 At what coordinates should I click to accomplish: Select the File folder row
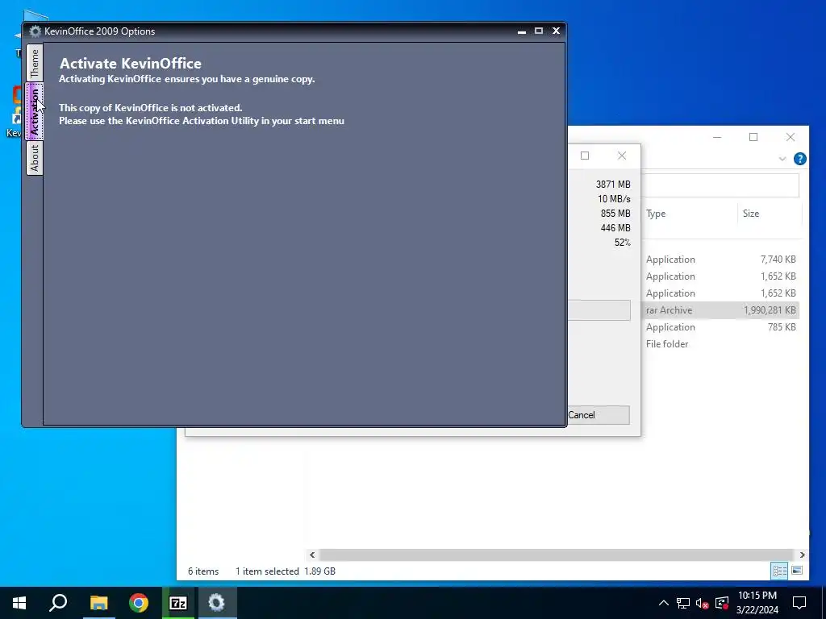pyautogui.click(x=720, y=343)
